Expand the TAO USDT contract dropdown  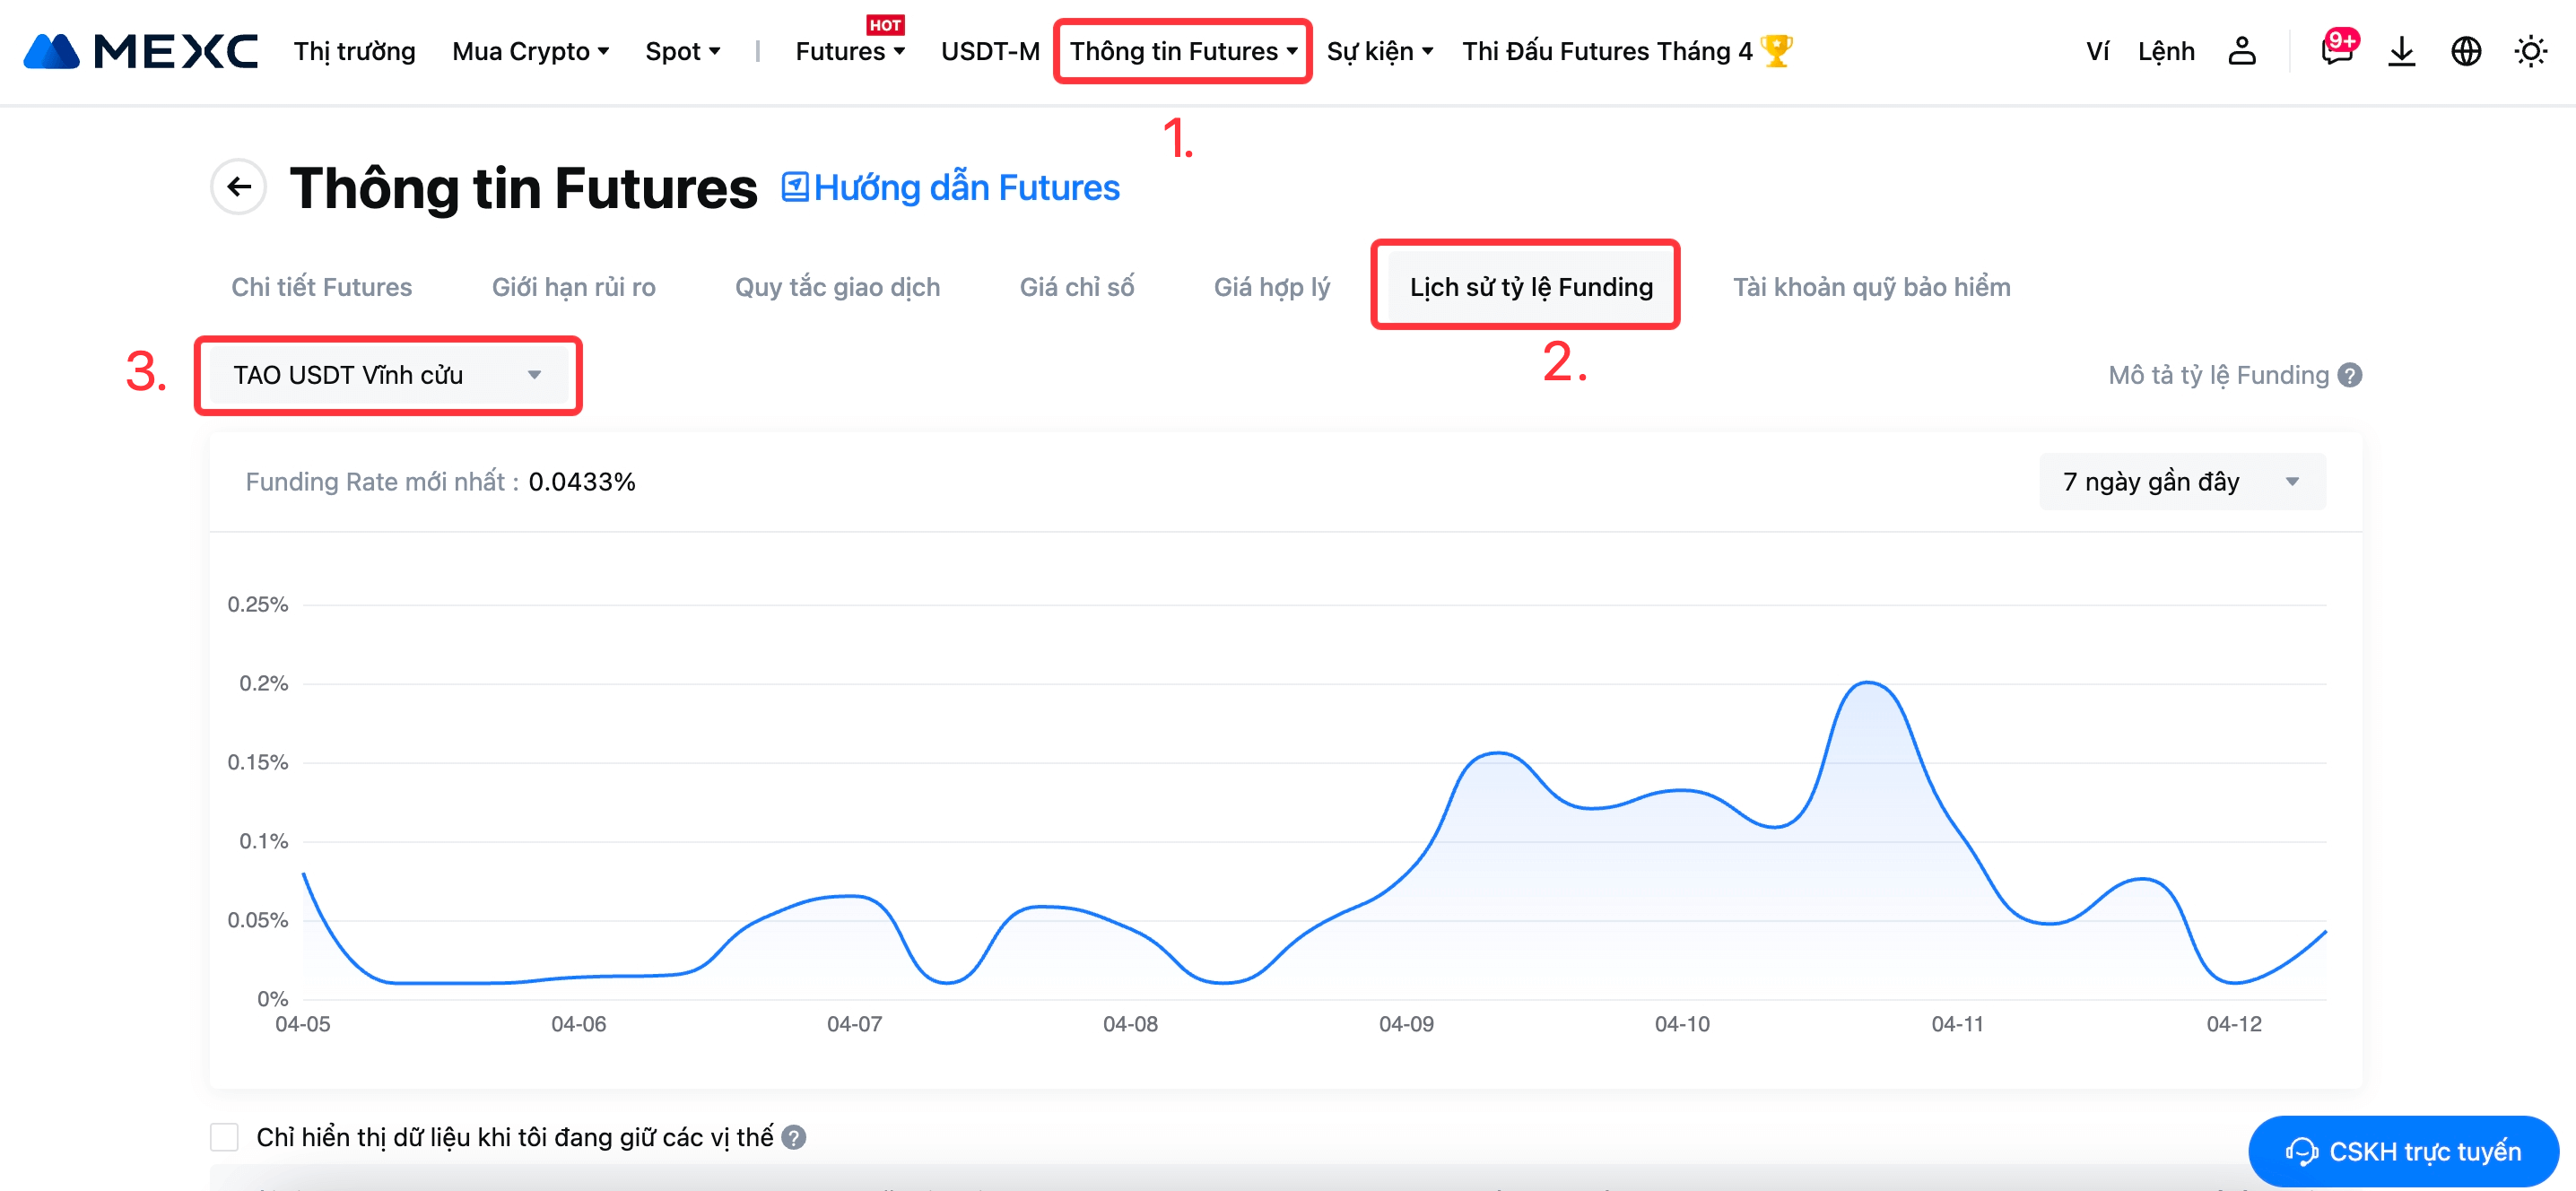click(x=387, y=375)
